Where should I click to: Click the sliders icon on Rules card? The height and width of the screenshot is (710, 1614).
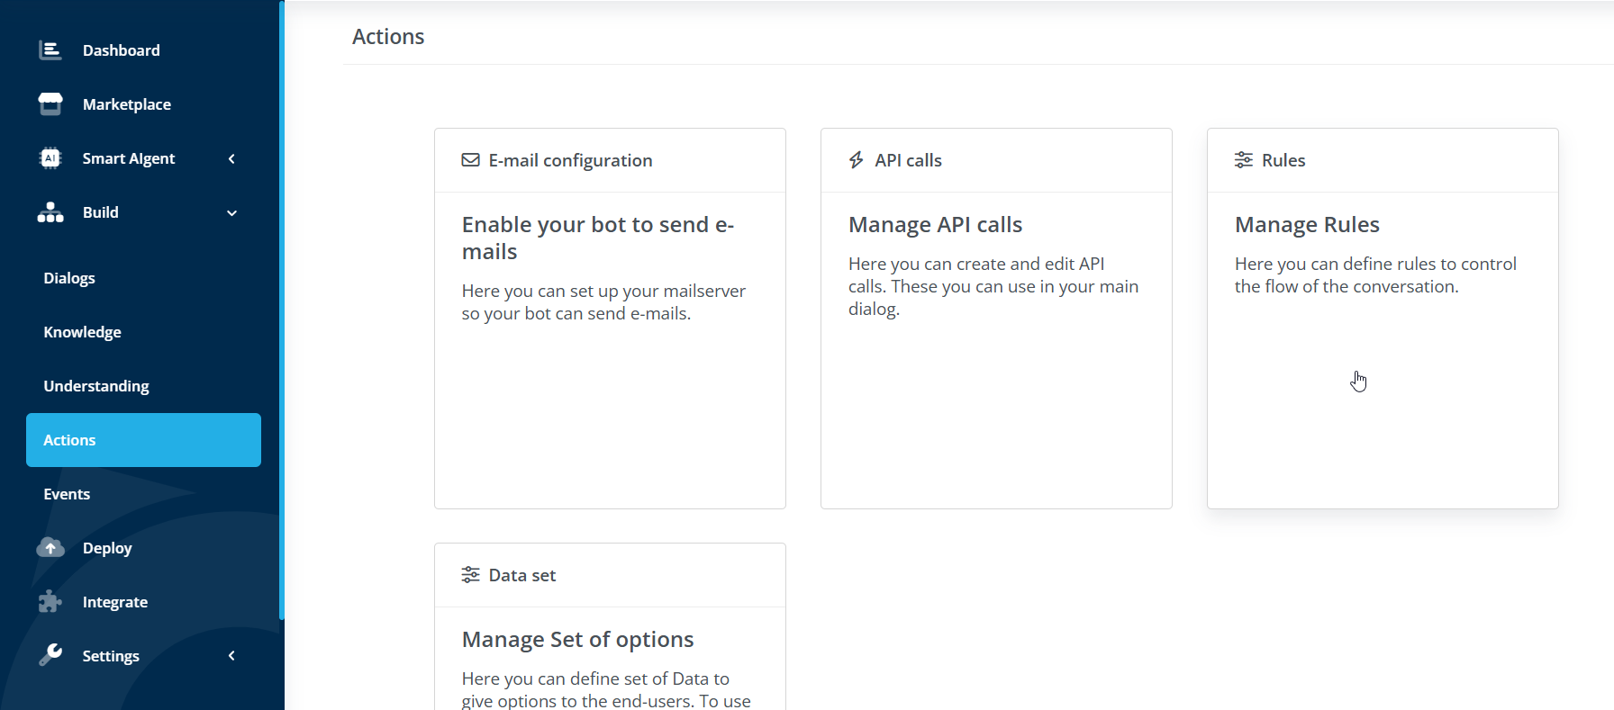click(x=1243, y=160)
